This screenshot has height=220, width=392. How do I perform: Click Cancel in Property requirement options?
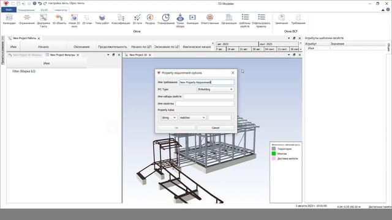point(215,128)
